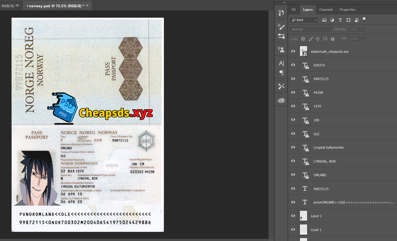The height and width of the screenshot is (241, 397).
Task: Click the lock position icon
Action: click(318, 39)
